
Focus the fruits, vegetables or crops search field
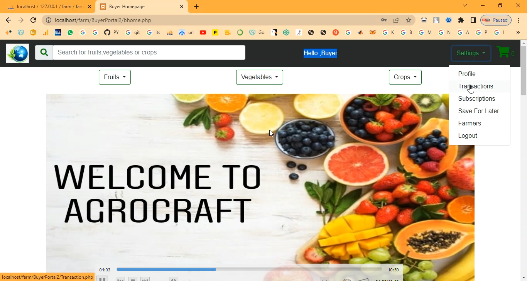[149, 52]
